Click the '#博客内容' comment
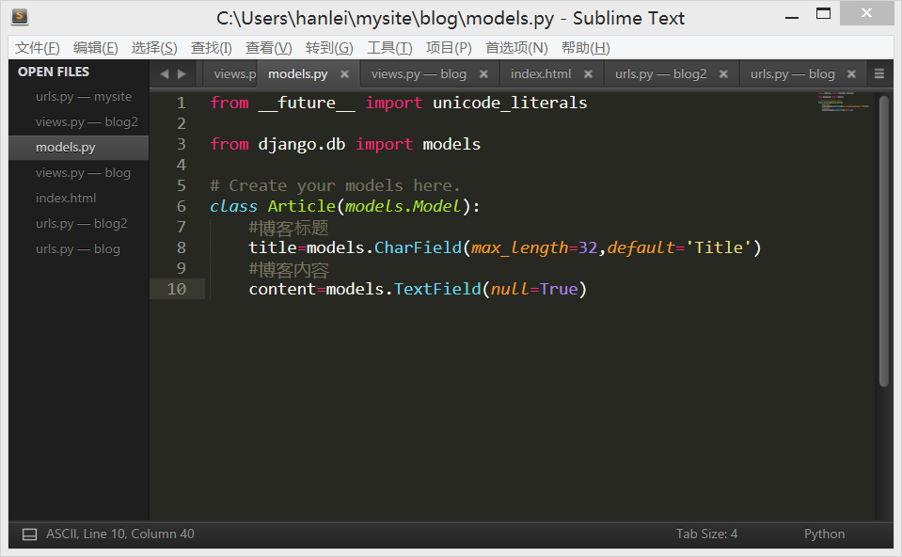 288,269
